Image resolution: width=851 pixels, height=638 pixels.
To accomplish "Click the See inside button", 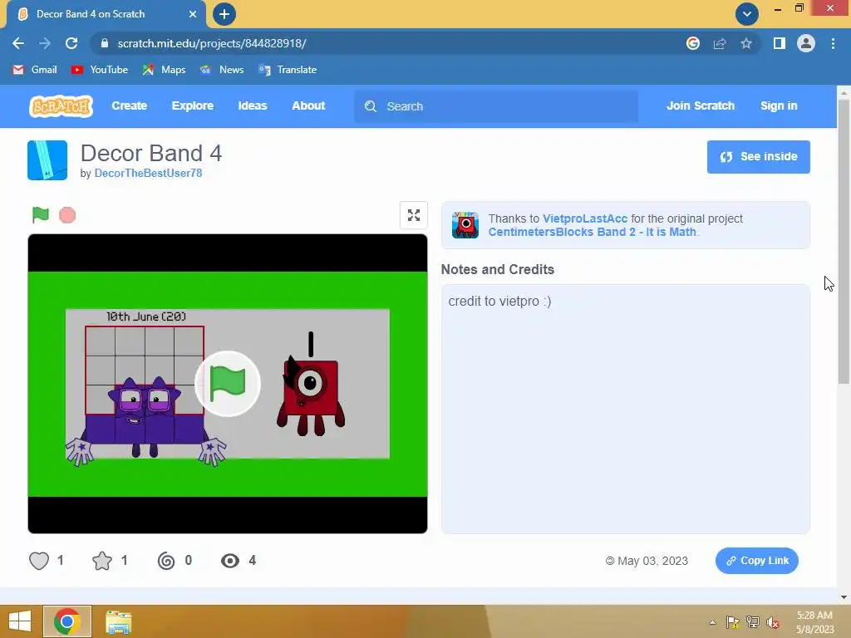I will pos(758,157).
